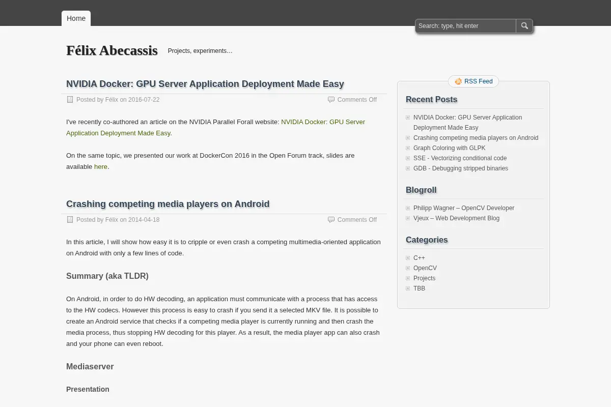Open the slides 'here' link

pyautogui.click(x=101, y=167)
